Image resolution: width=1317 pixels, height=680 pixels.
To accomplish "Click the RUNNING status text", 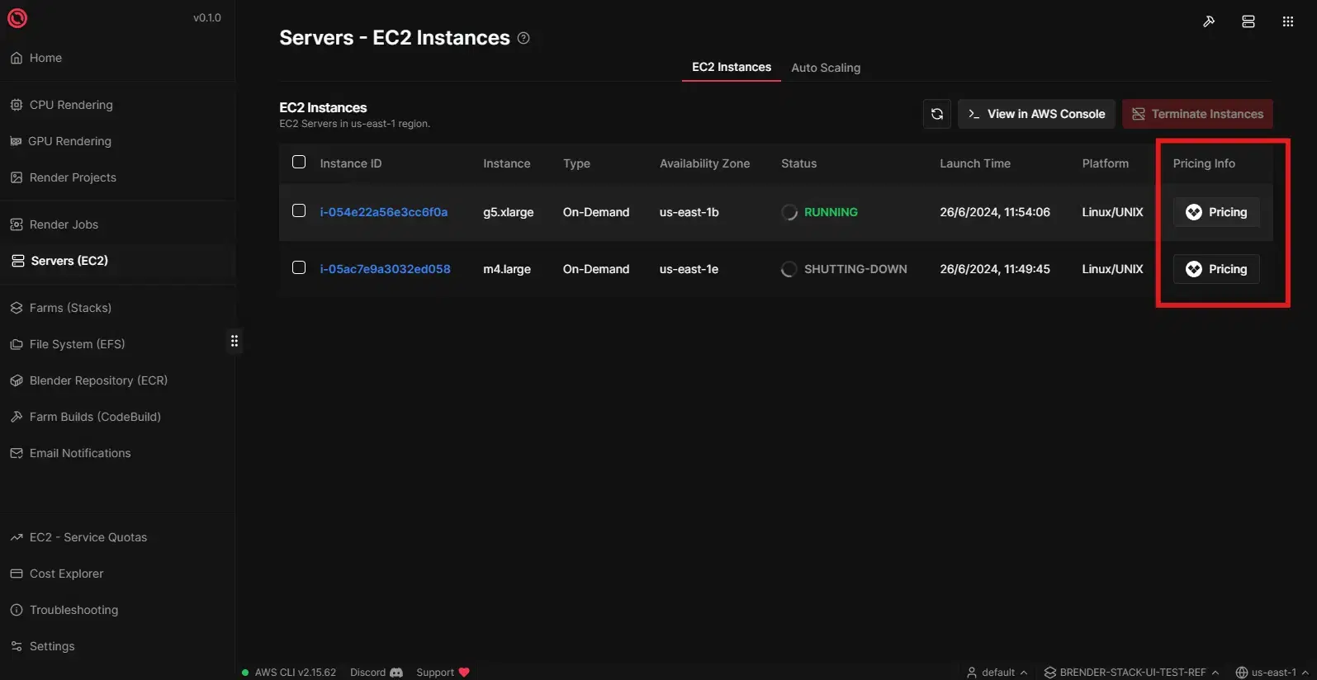I will point(831,212).
